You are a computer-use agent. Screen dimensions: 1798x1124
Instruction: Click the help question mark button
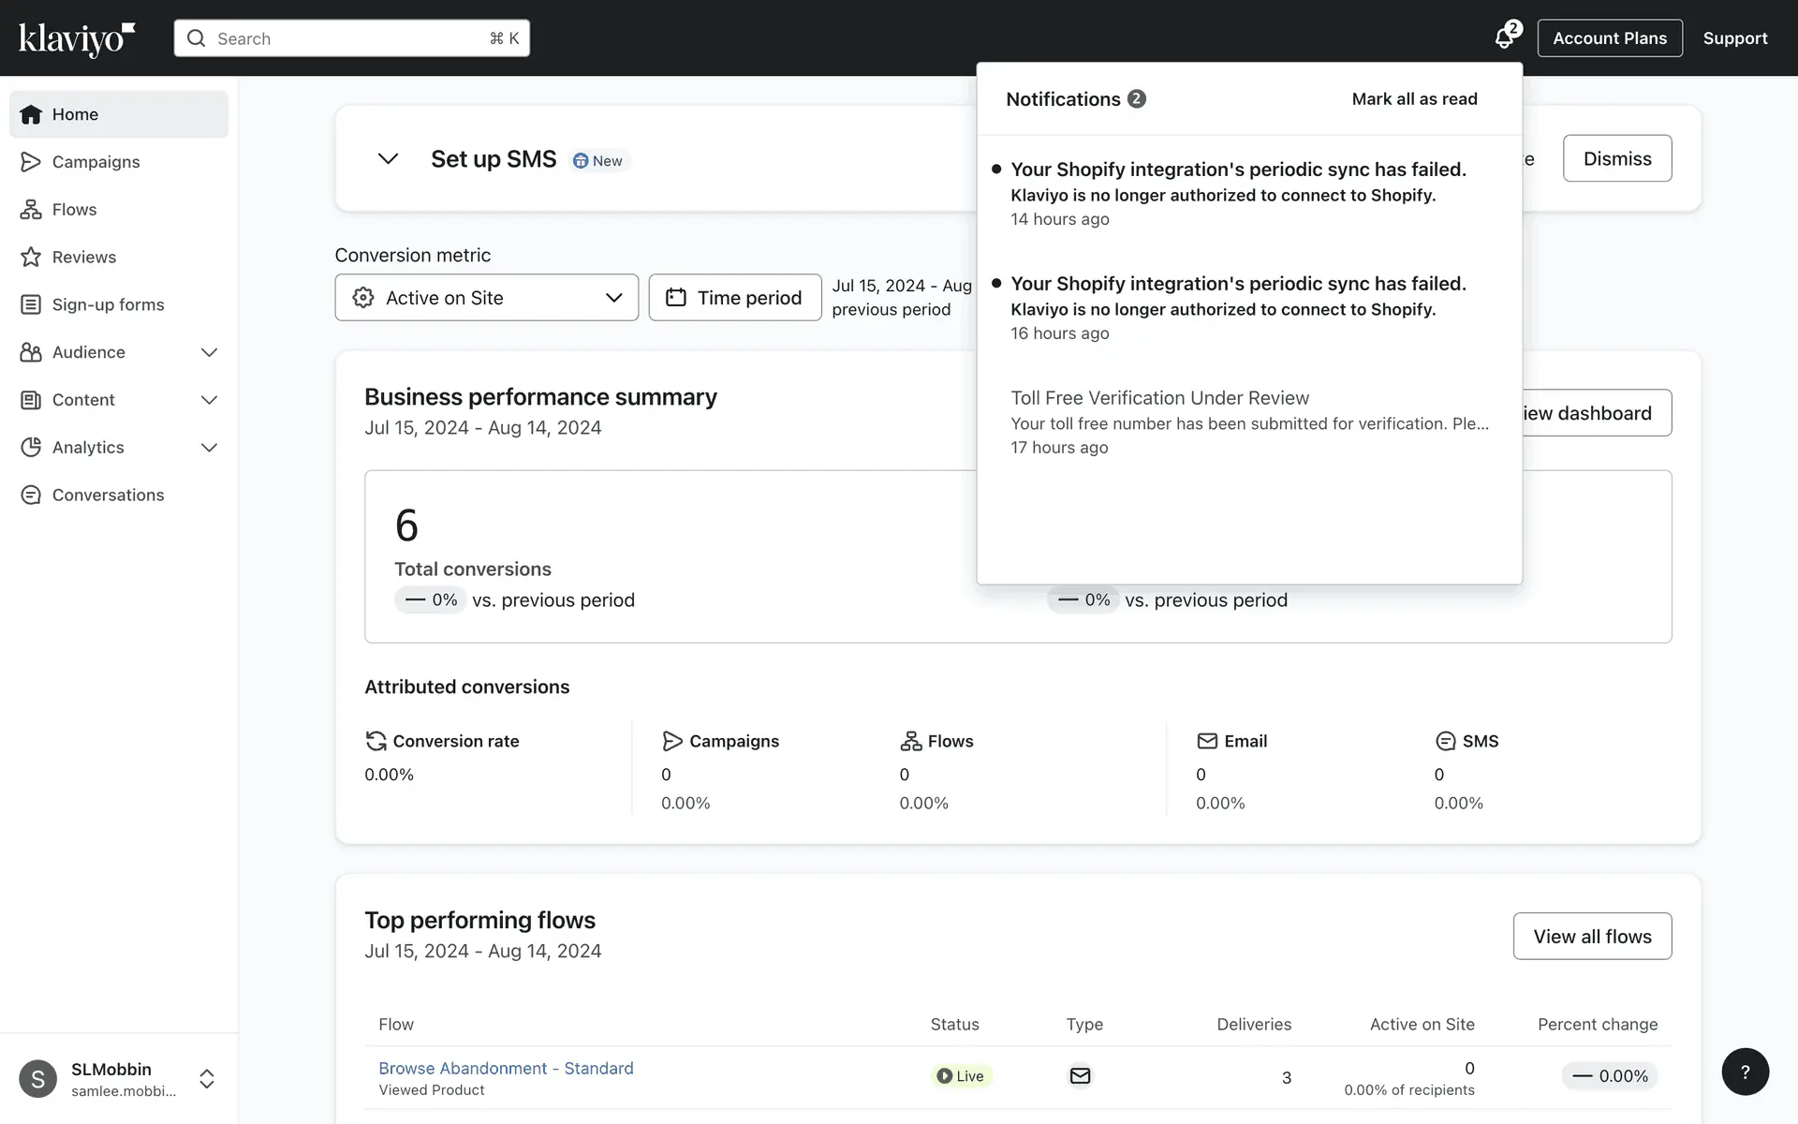click(1745, 1072)
